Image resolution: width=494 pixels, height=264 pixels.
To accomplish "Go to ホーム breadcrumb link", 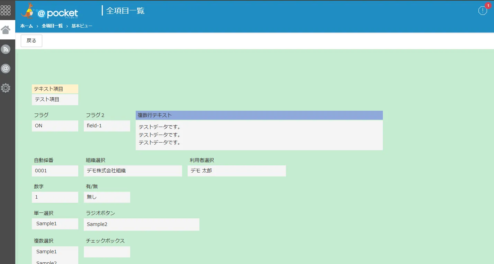I will pos(27,26).
